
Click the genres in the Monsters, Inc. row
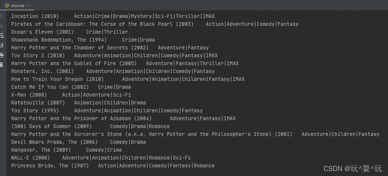150,72
